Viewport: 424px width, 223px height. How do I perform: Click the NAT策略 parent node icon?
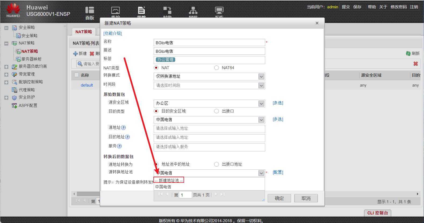click(15, 43)
